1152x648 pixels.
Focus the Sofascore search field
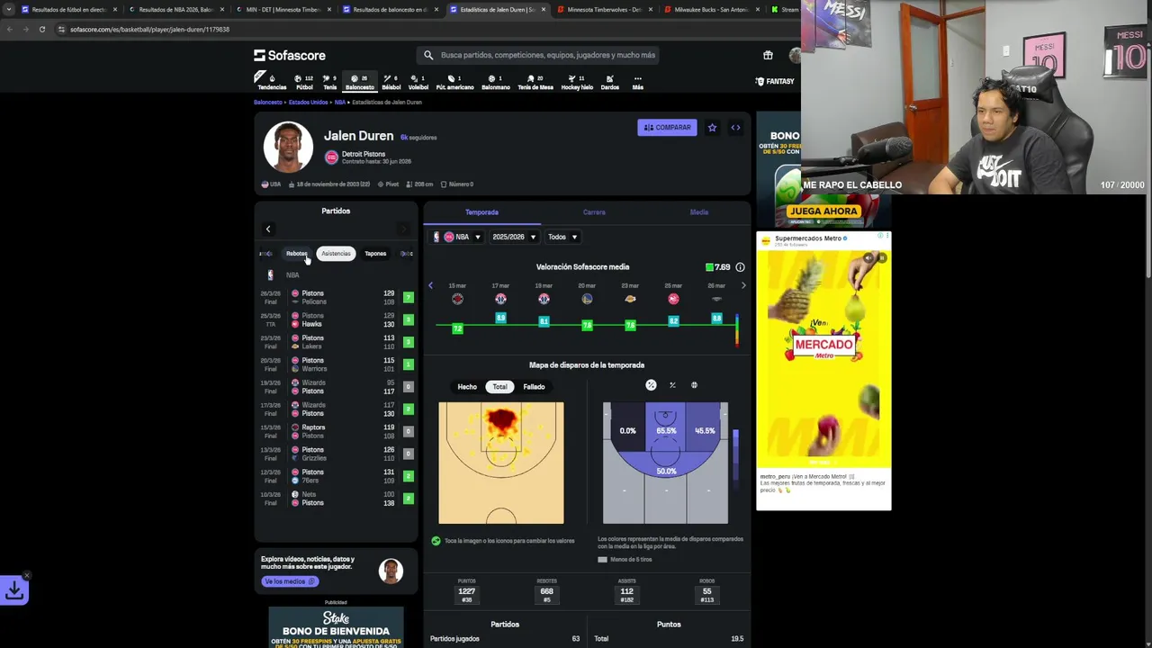point(538,55)
